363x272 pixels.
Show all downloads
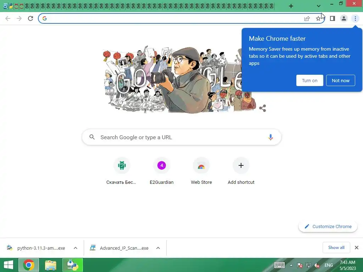(x=336, y=248)
